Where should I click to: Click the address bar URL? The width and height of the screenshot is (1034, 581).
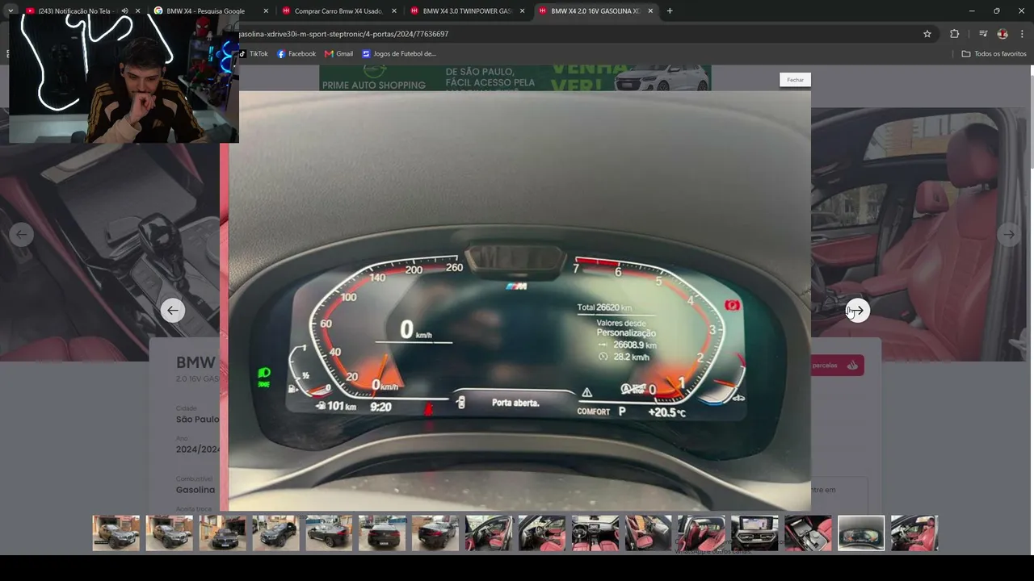(x=343, y=34)
